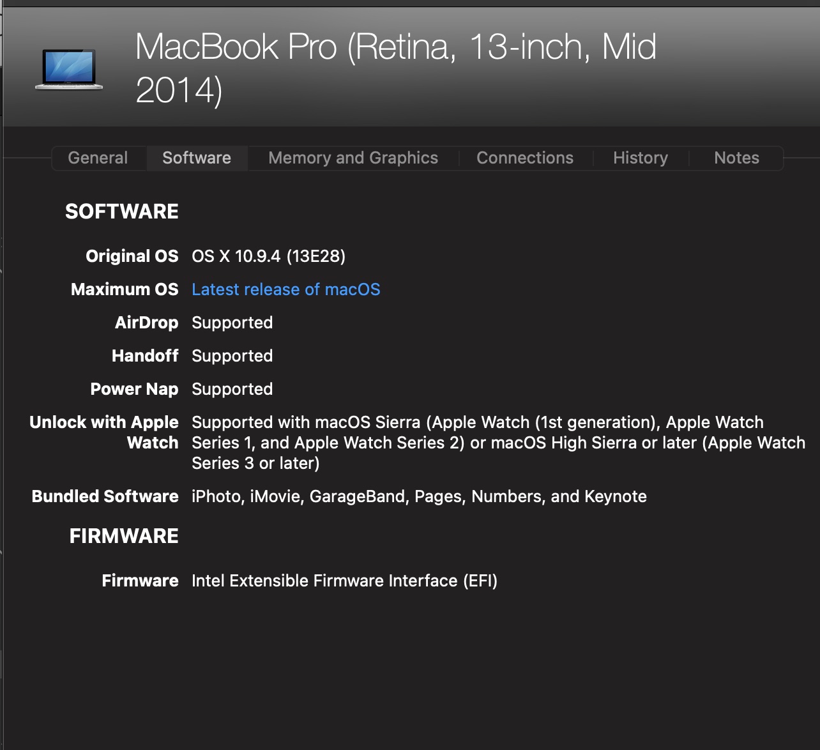This screenshot has width=820, height=750.
Task: Click the Apple Watch unlock support description
Action: 498,443
